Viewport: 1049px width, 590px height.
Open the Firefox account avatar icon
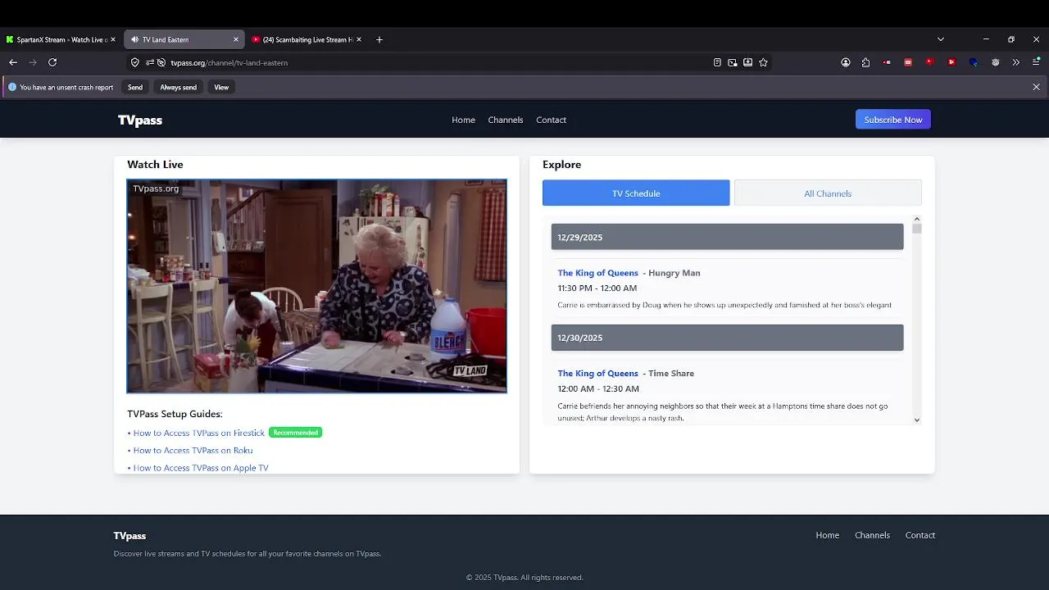click(846, 62)
